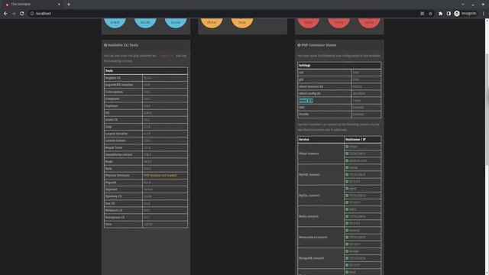
Task: Click the vhost config dir setting
Action: point(339,93)
